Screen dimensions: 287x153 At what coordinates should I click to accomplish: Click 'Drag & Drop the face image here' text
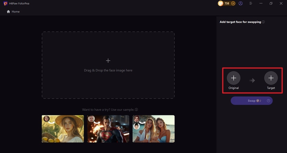pos(108,70)
